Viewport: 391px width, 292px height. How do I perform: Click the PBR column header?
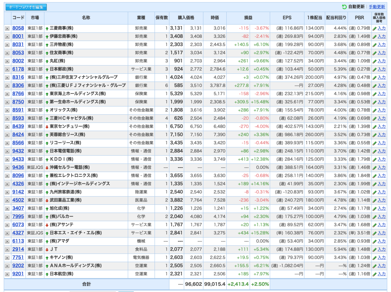tap(359, 18)
